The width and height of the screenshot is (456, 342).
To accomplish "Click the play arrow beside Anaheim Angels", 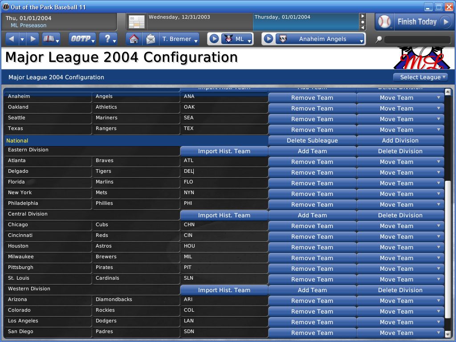I will pyautogui.click(x=269, y=39).
